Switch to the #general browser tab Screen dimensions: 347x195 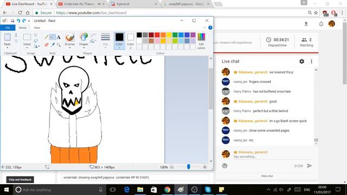click(x=134, y=4)
